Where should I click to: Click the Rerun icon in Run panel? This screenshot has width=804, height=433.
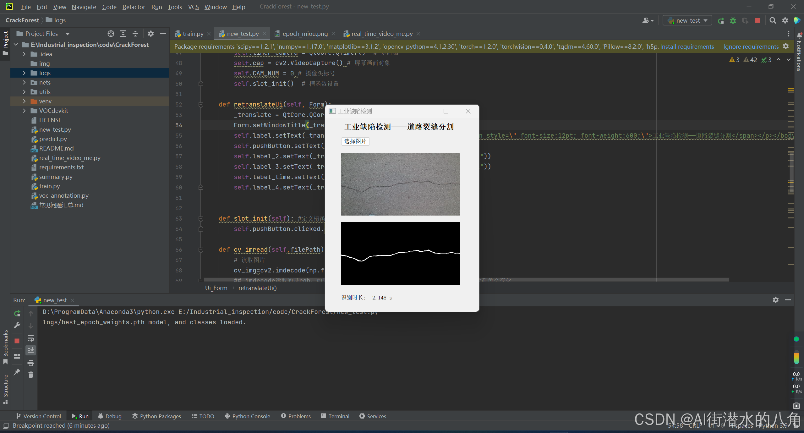pyautogui.click(x=17, y=313)
